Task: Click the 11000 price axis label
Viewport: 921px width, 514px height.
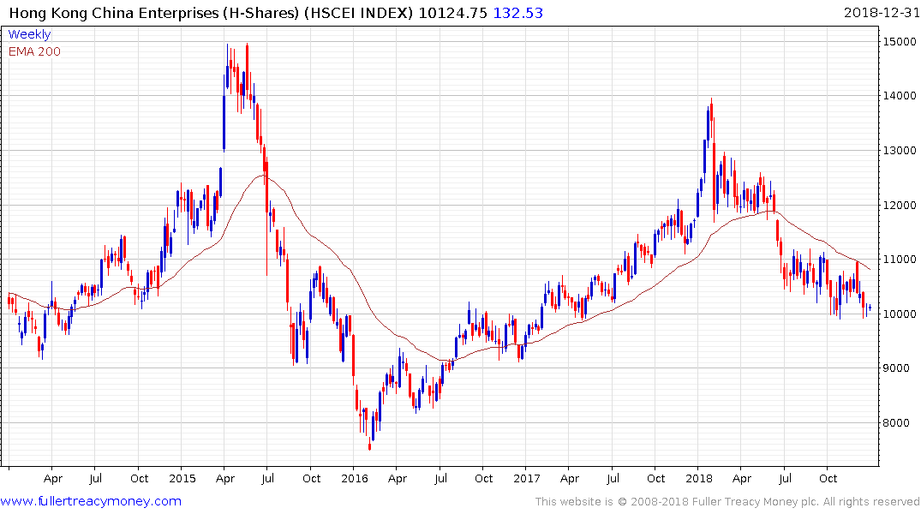Action: (898, 260)
